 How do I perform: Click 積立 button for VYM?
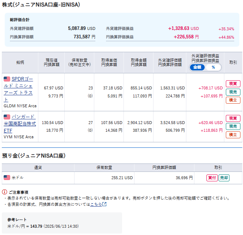click(x=233, y=135)
